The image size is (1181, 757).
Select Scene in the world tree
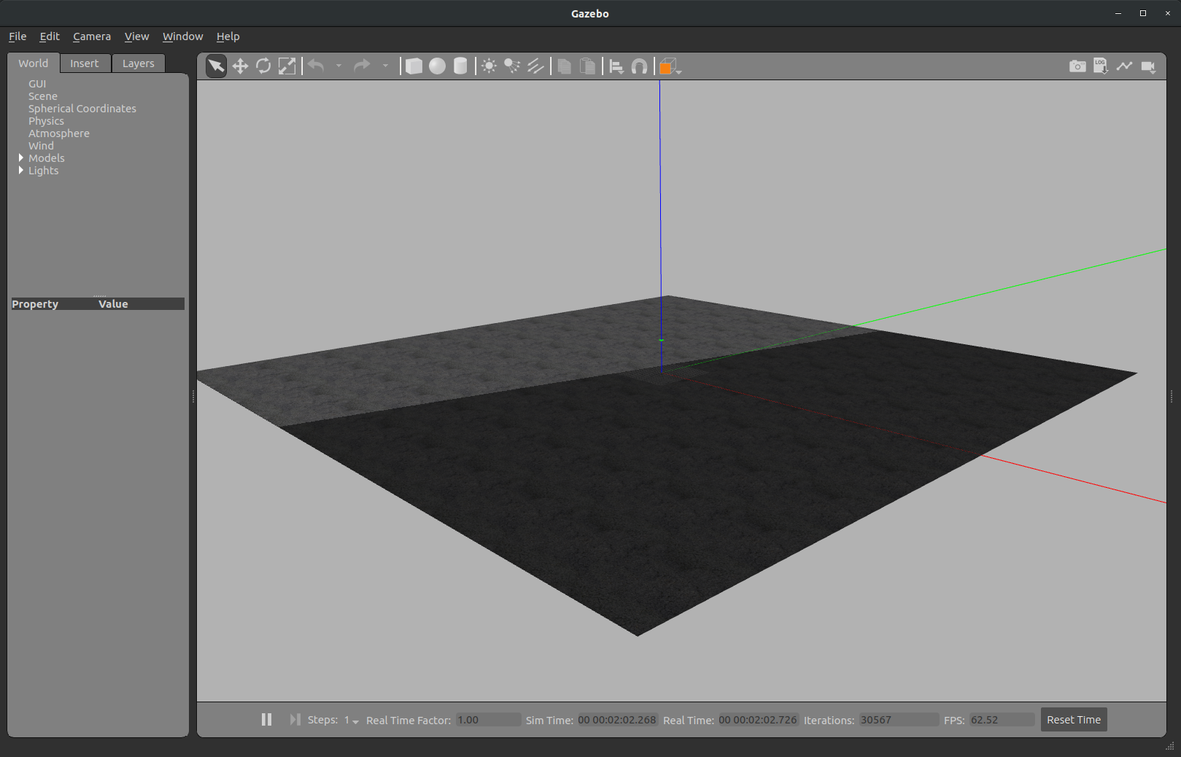point(43,96)
